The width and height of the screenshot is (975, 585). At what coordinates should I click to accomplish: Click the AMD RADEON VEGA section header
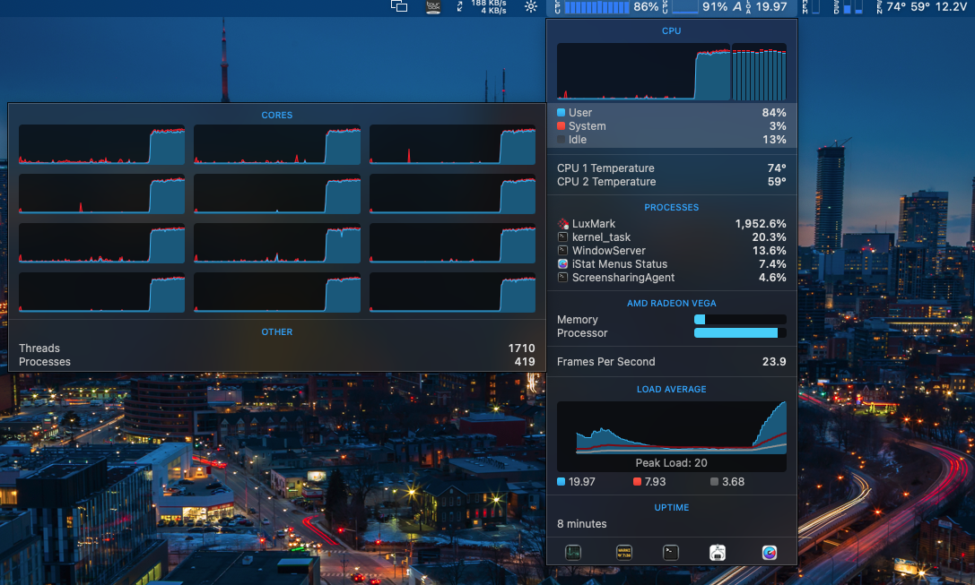[672, 303]
